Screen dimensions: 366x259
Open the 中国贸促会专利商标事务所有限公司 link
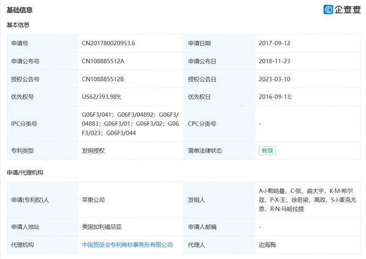click(127, 245)
